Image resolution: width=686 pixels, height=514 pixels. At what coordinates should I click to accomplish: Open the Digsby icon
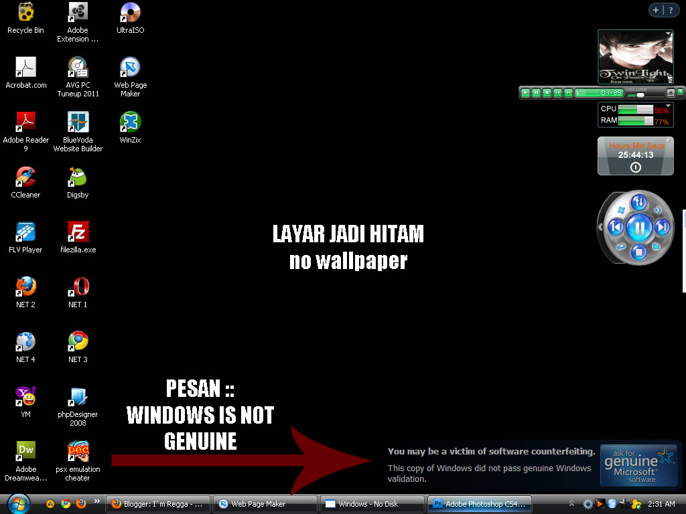pyautogui.click(x=78, y=183)
